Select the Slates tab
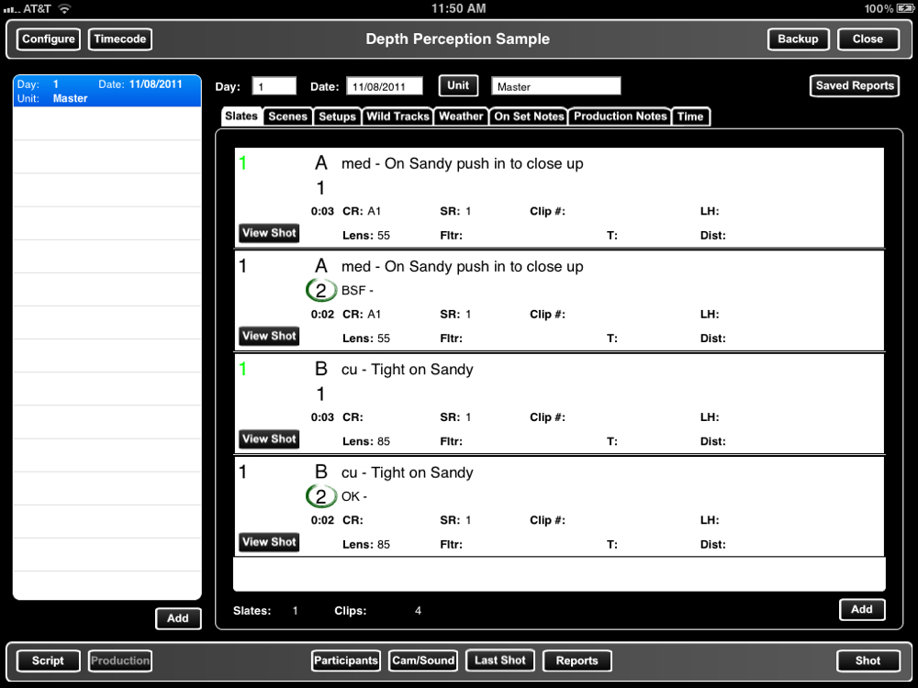Image resolution: width=918 pixels, height=688 pixels. (241, 117)
